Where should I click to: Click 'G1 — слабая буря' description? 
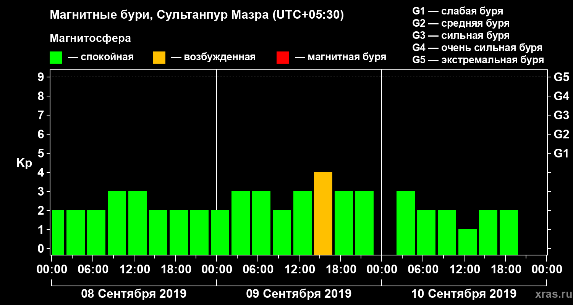[x=458, y=11]
